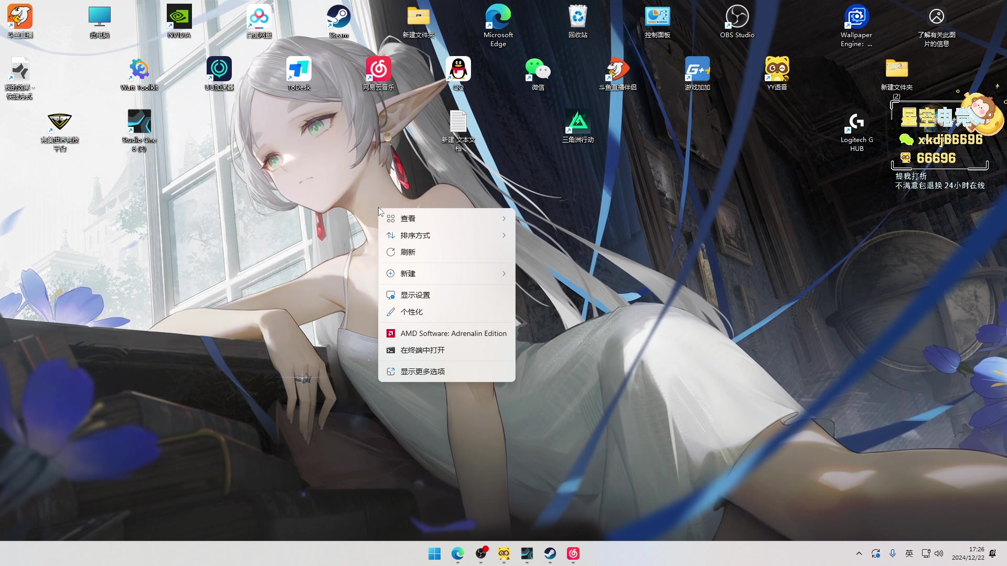Screen dimensions: 1007x566
Task: Click 刷新 in the context menu
Action: (447, 252)
